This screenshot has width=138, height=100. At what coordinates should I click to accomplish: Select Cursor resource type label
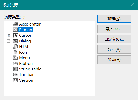pos(25,35)
